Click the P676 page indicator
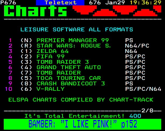Viewport: 165px width, 131px height. click(x=8, y=2)
